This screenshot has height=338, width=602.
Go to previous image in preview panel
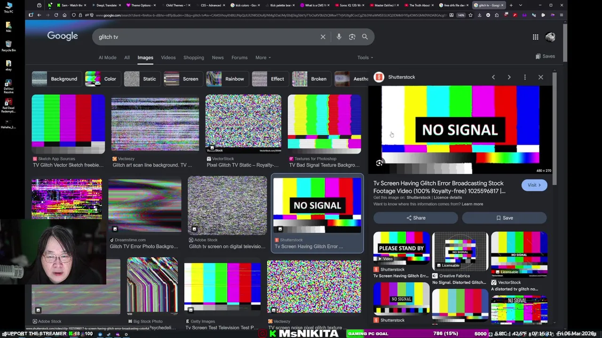tap(493, 77)
